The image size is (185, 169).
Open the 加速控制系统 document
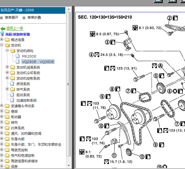pyautogui.click(x=27, y=100)
